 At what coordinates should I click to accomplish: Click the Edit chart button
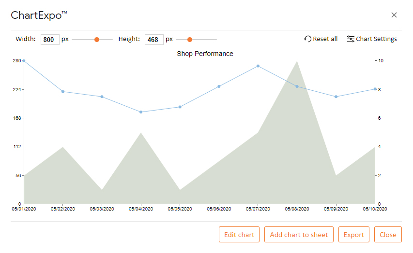(x=239, y=234)
